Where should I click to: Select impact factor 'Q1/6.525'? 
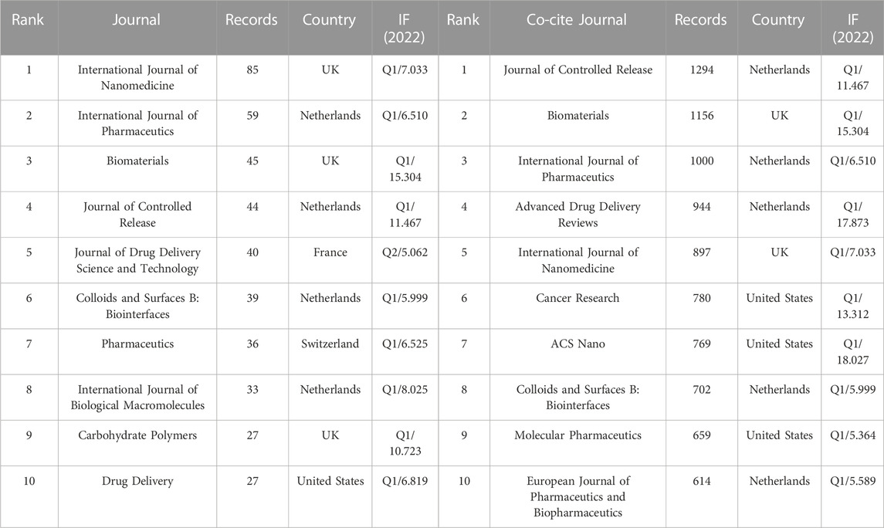405,344
